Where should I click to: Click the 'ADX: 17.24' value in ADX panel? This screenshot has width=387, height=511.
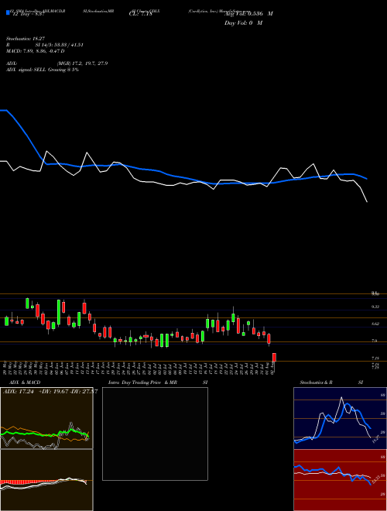19,392
